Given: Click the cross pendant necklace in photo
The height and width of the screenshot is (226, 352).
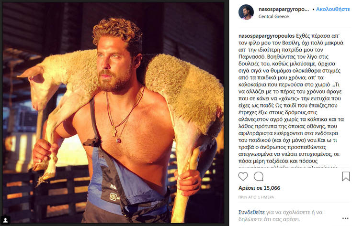Looking at the screenshot, I should [114, 131].
